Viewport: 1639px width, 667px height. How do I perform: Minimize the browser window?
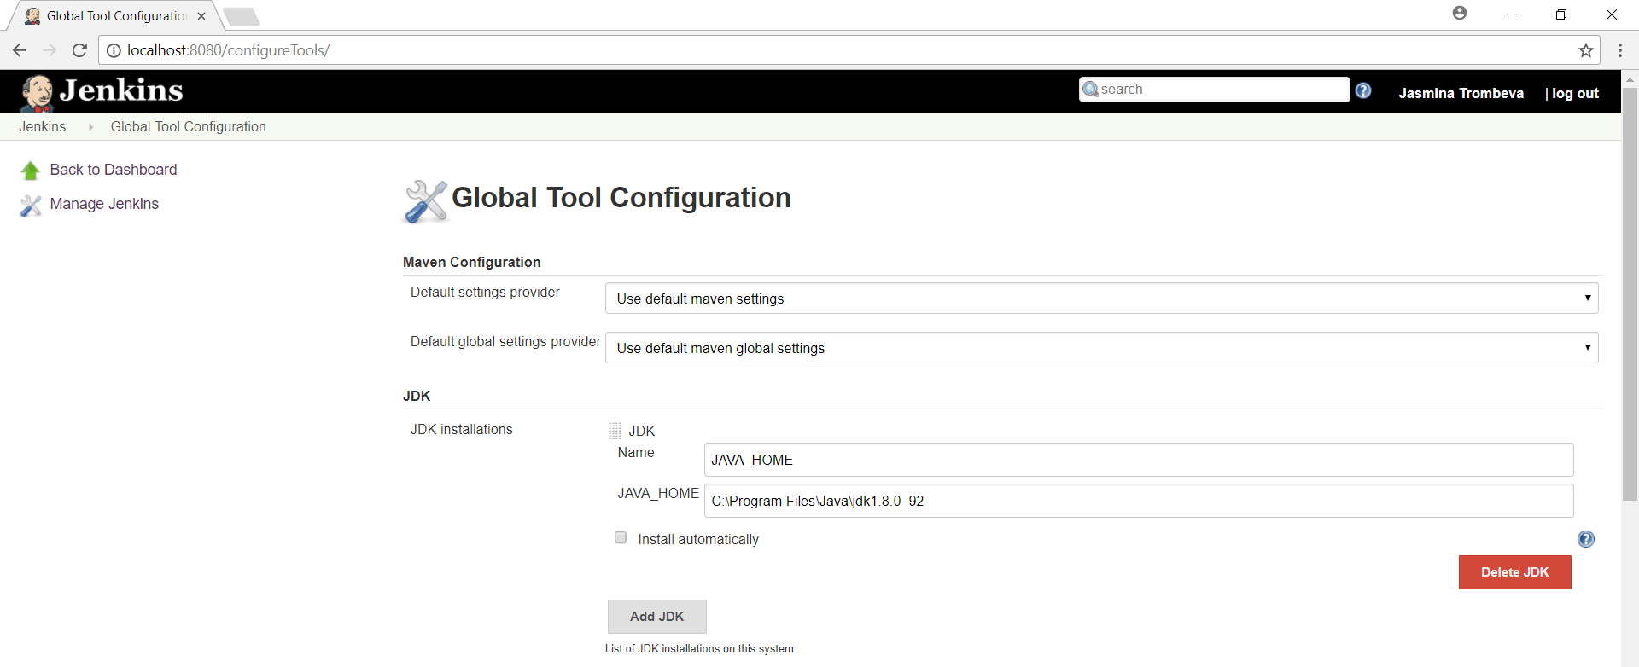[x=1511, y=14]
